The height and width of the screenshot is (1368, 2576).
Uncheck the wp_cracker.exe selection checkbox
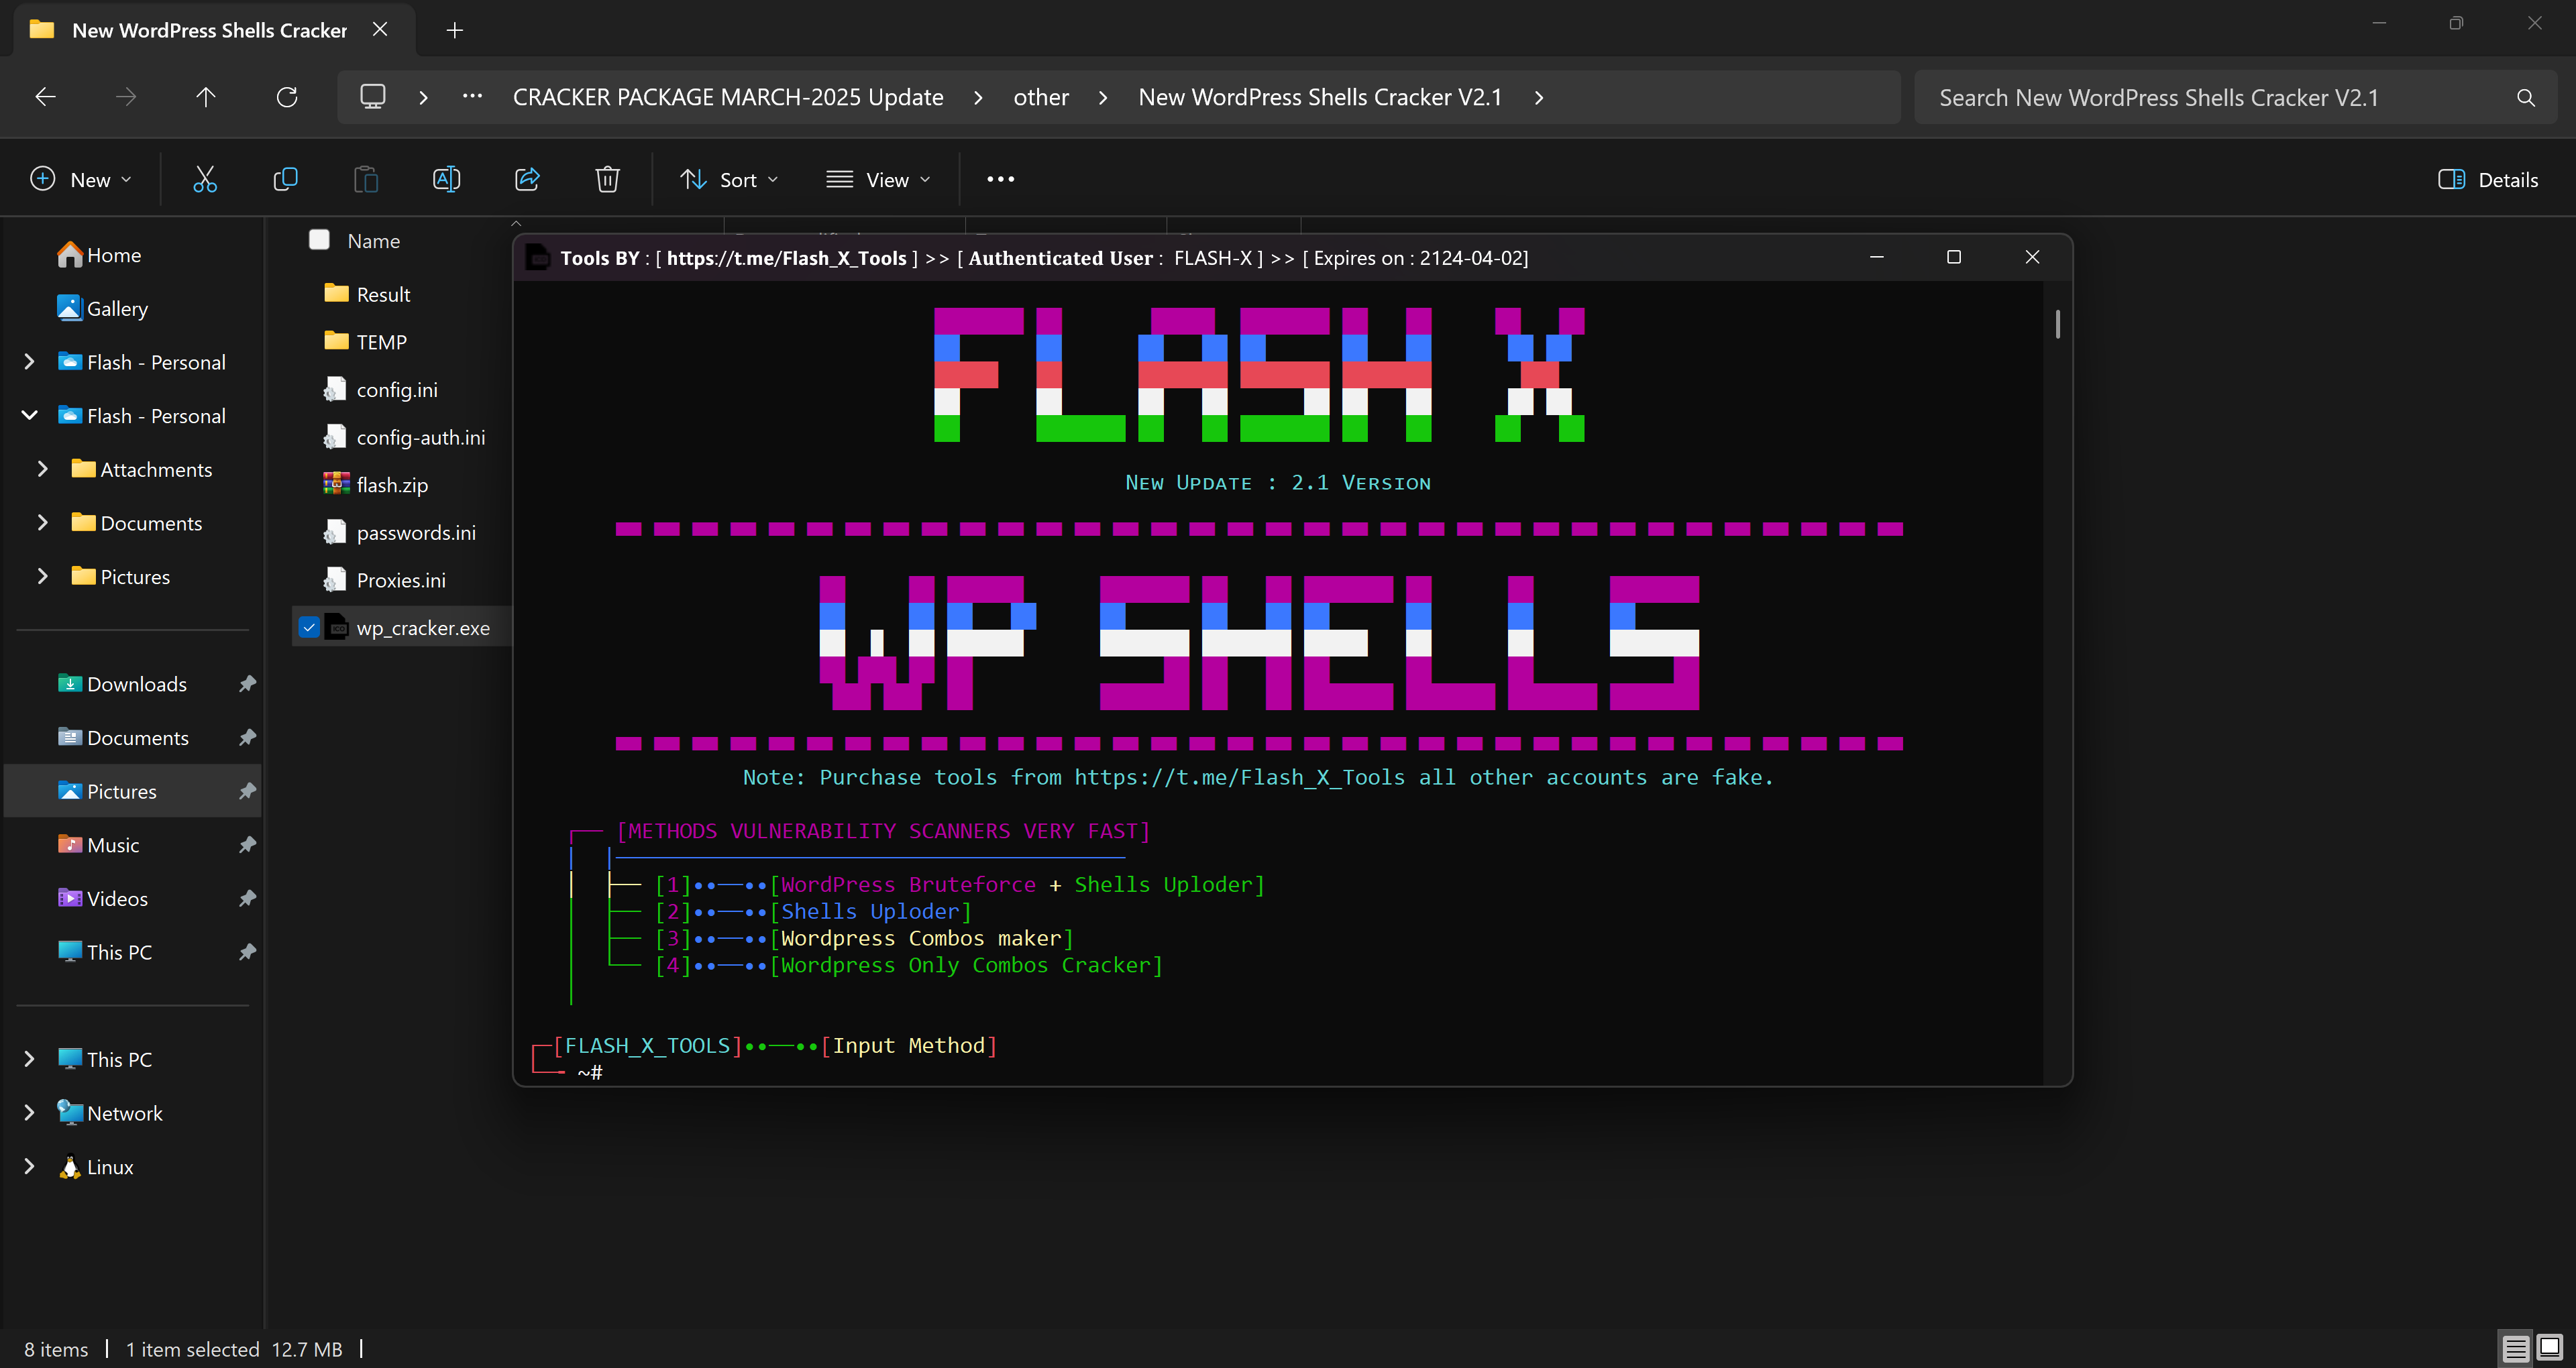coord(309,627)
